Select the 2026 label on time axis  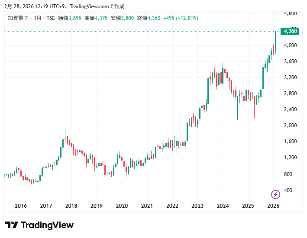(273, 206)
